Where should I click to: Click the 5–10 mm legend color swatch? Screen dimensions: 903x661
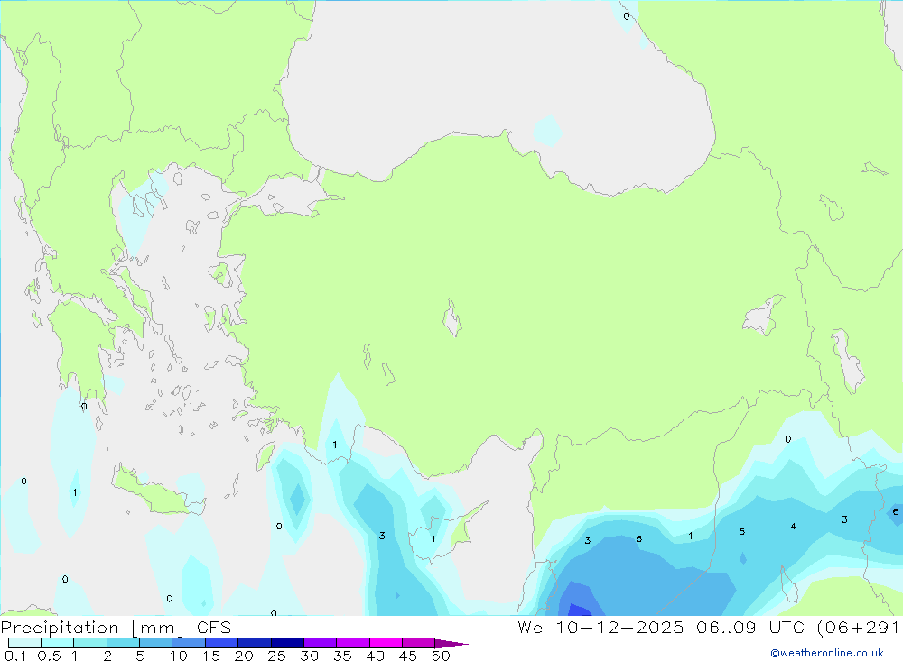(156, 643)
